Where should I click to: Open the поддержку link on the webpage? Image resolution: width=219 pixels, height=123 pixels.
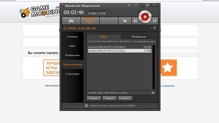[x=168, y=85]
